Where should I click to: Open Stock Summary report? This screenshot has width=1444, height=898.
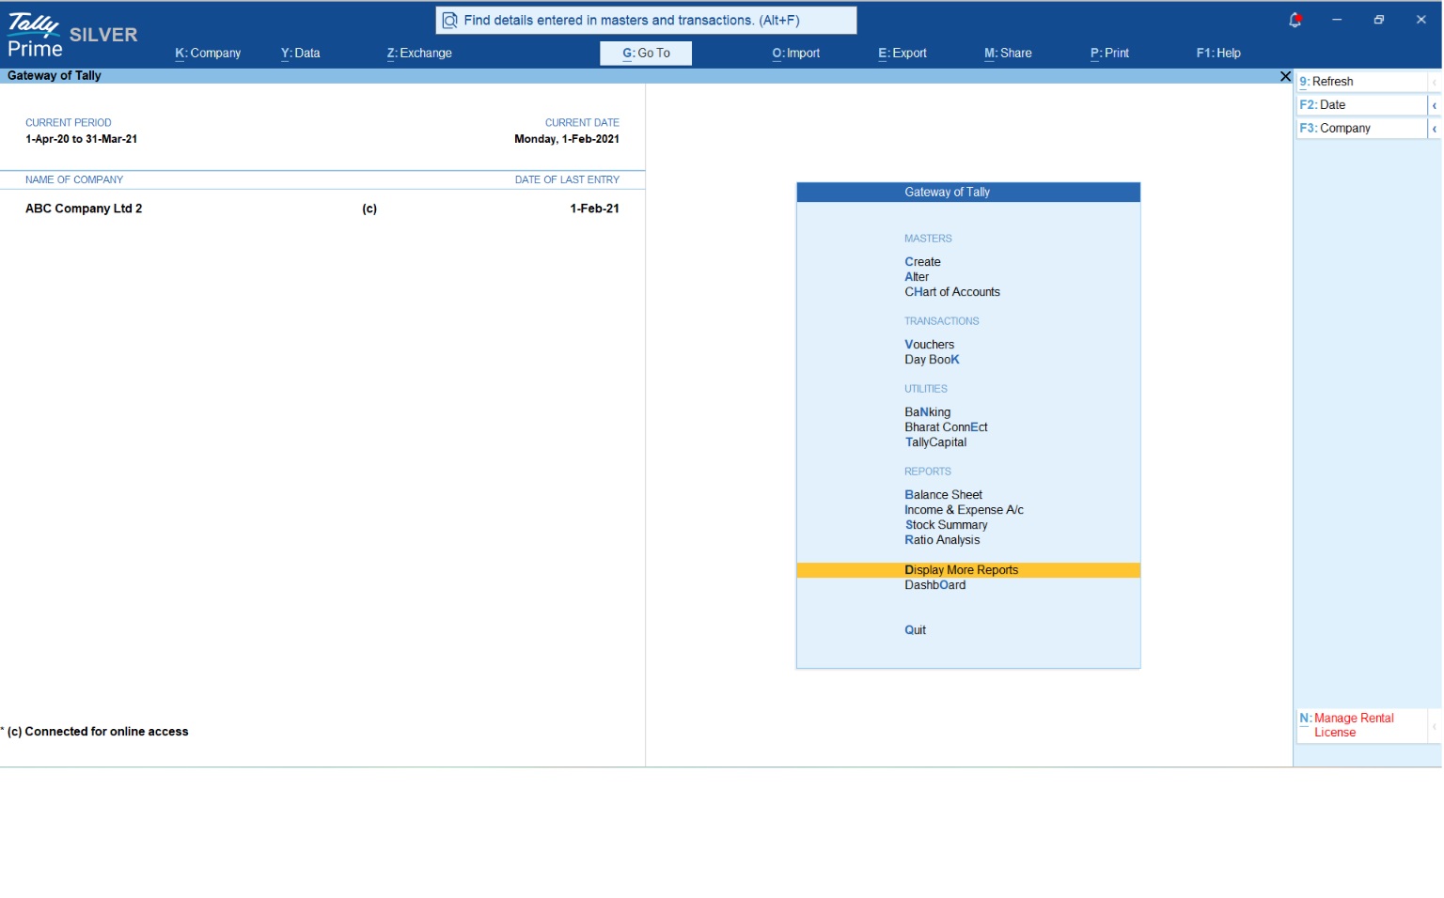(946, 525)
